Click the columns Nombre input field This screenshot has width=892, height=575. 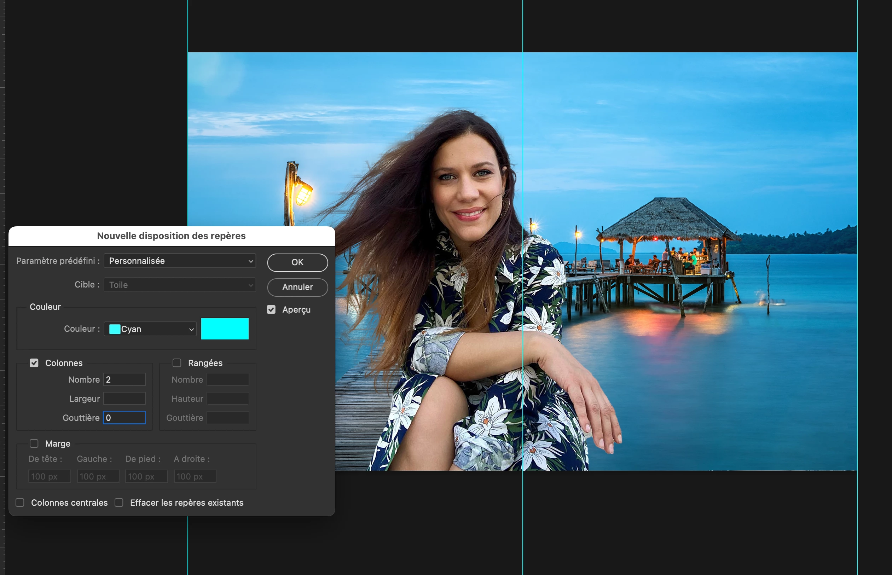[124, 380]
